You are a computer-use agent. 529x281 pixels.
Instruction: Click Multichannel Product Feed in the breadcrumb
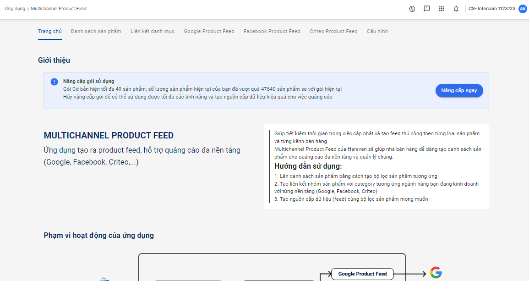point(59,9)
